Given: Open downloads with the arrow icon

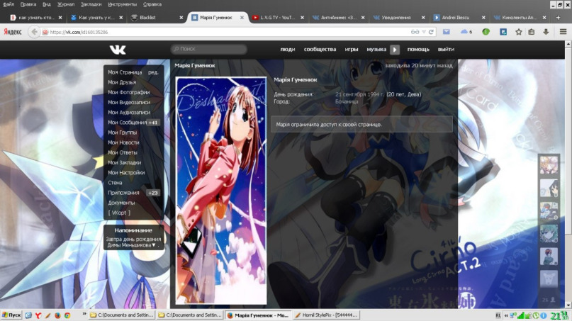Looking at the screenshot, I should (546, 32).
